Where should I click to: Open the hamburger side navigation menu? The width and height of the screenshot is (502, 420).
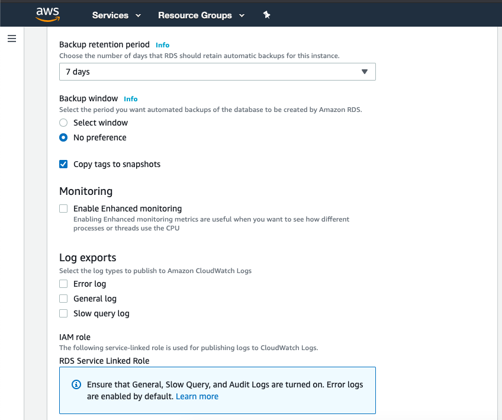pyautogui.click(x=12, y=39)
